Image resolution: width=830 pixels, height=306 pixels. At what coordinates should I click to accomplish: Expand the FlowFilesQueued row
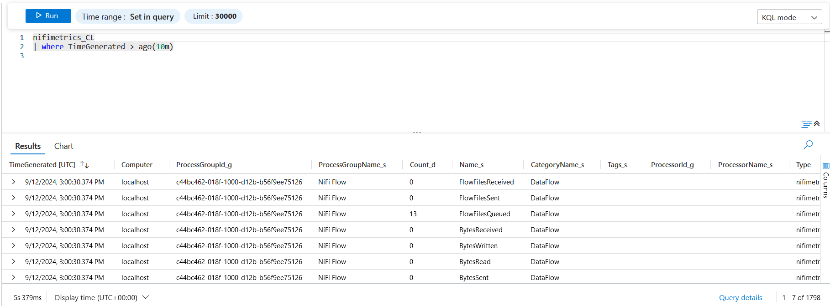tap(14, 214)
